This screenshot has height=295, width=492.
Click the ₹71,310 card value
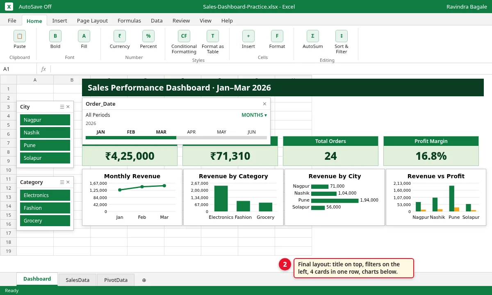pyautogui.click(x=230, y=156)
